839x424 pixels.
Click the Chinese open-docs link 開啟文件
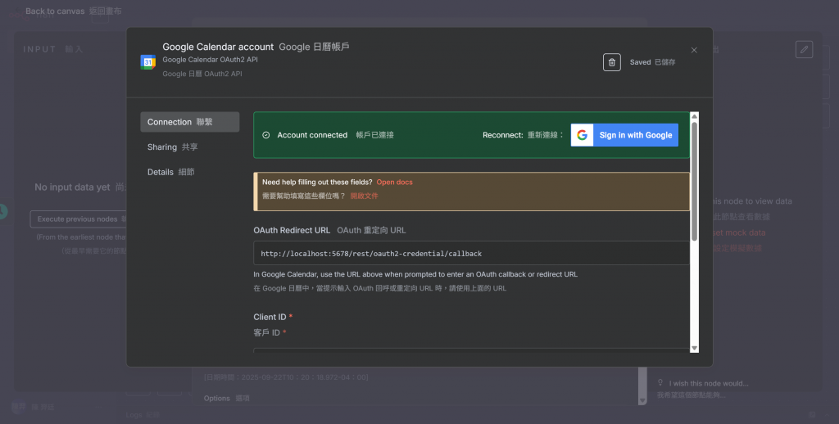coord(364,196)
